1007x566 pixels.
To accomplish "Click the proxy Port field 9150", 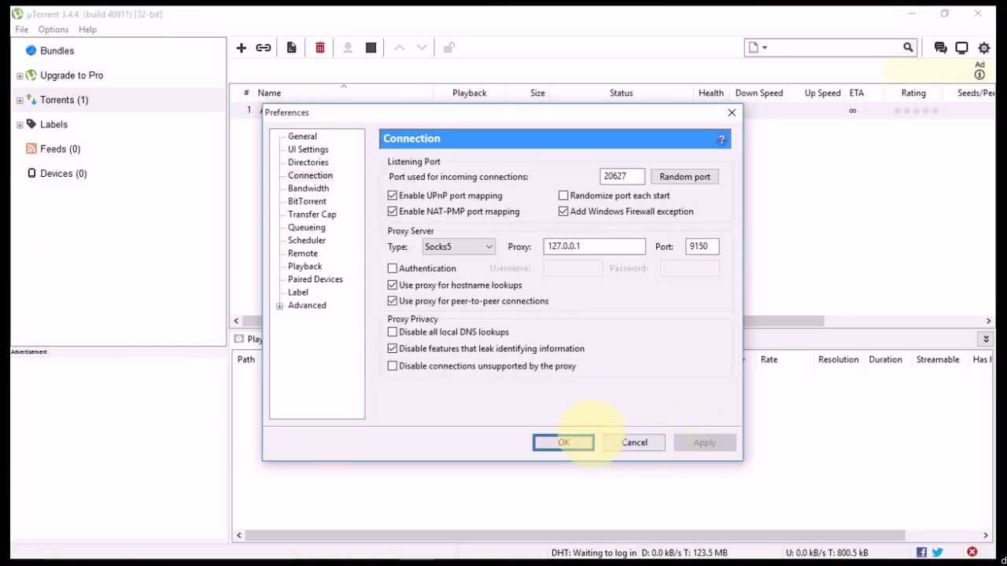I will (702, 247).
